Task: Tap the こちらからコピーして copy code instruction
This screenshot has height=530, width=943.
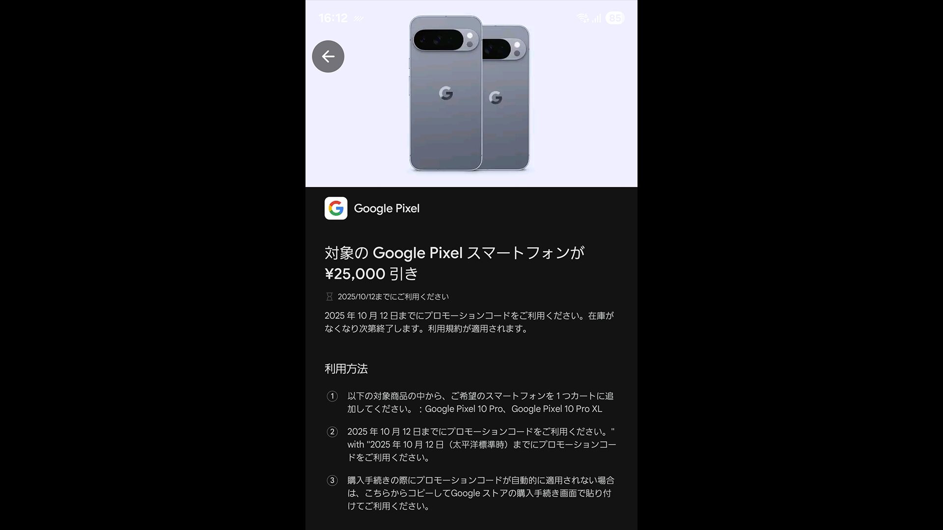Action: click(x=408, y=493)
